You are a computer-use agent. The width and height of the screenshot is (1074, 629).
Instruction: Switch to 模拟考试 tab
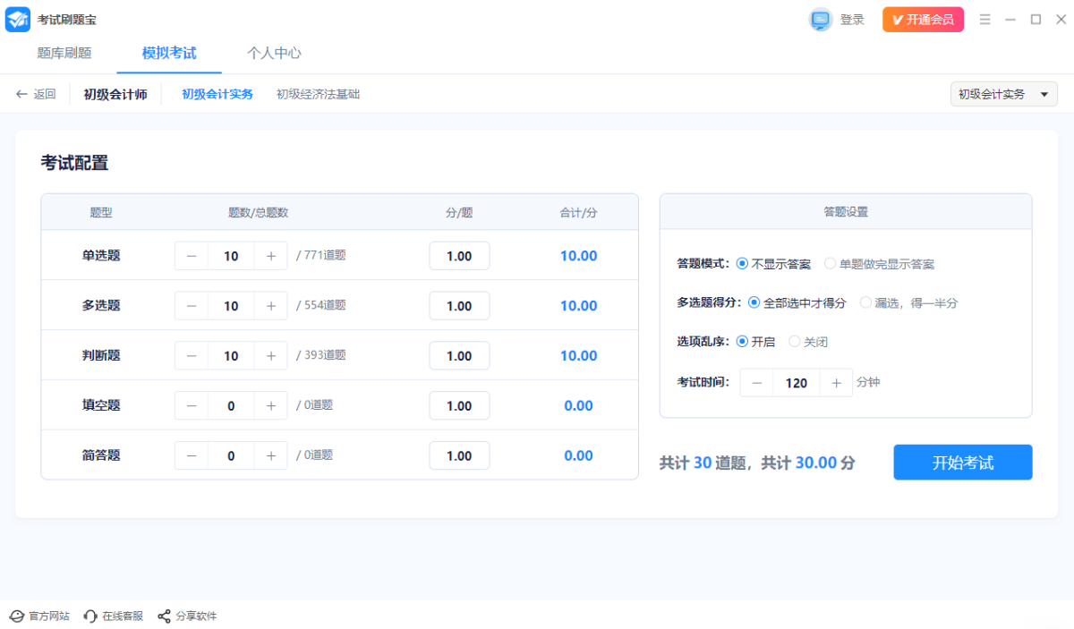click(169, 53)
